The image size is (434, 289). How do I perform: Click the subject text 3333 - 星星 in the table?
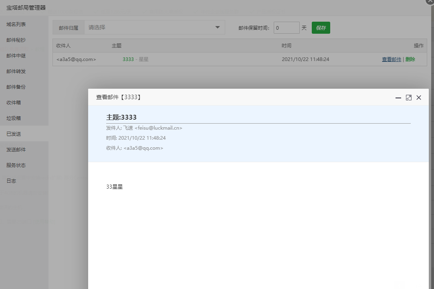135,59
